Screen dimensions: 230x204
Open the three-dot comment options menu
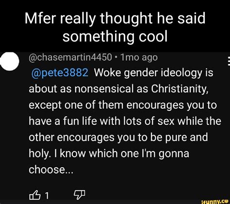(229, 61)
